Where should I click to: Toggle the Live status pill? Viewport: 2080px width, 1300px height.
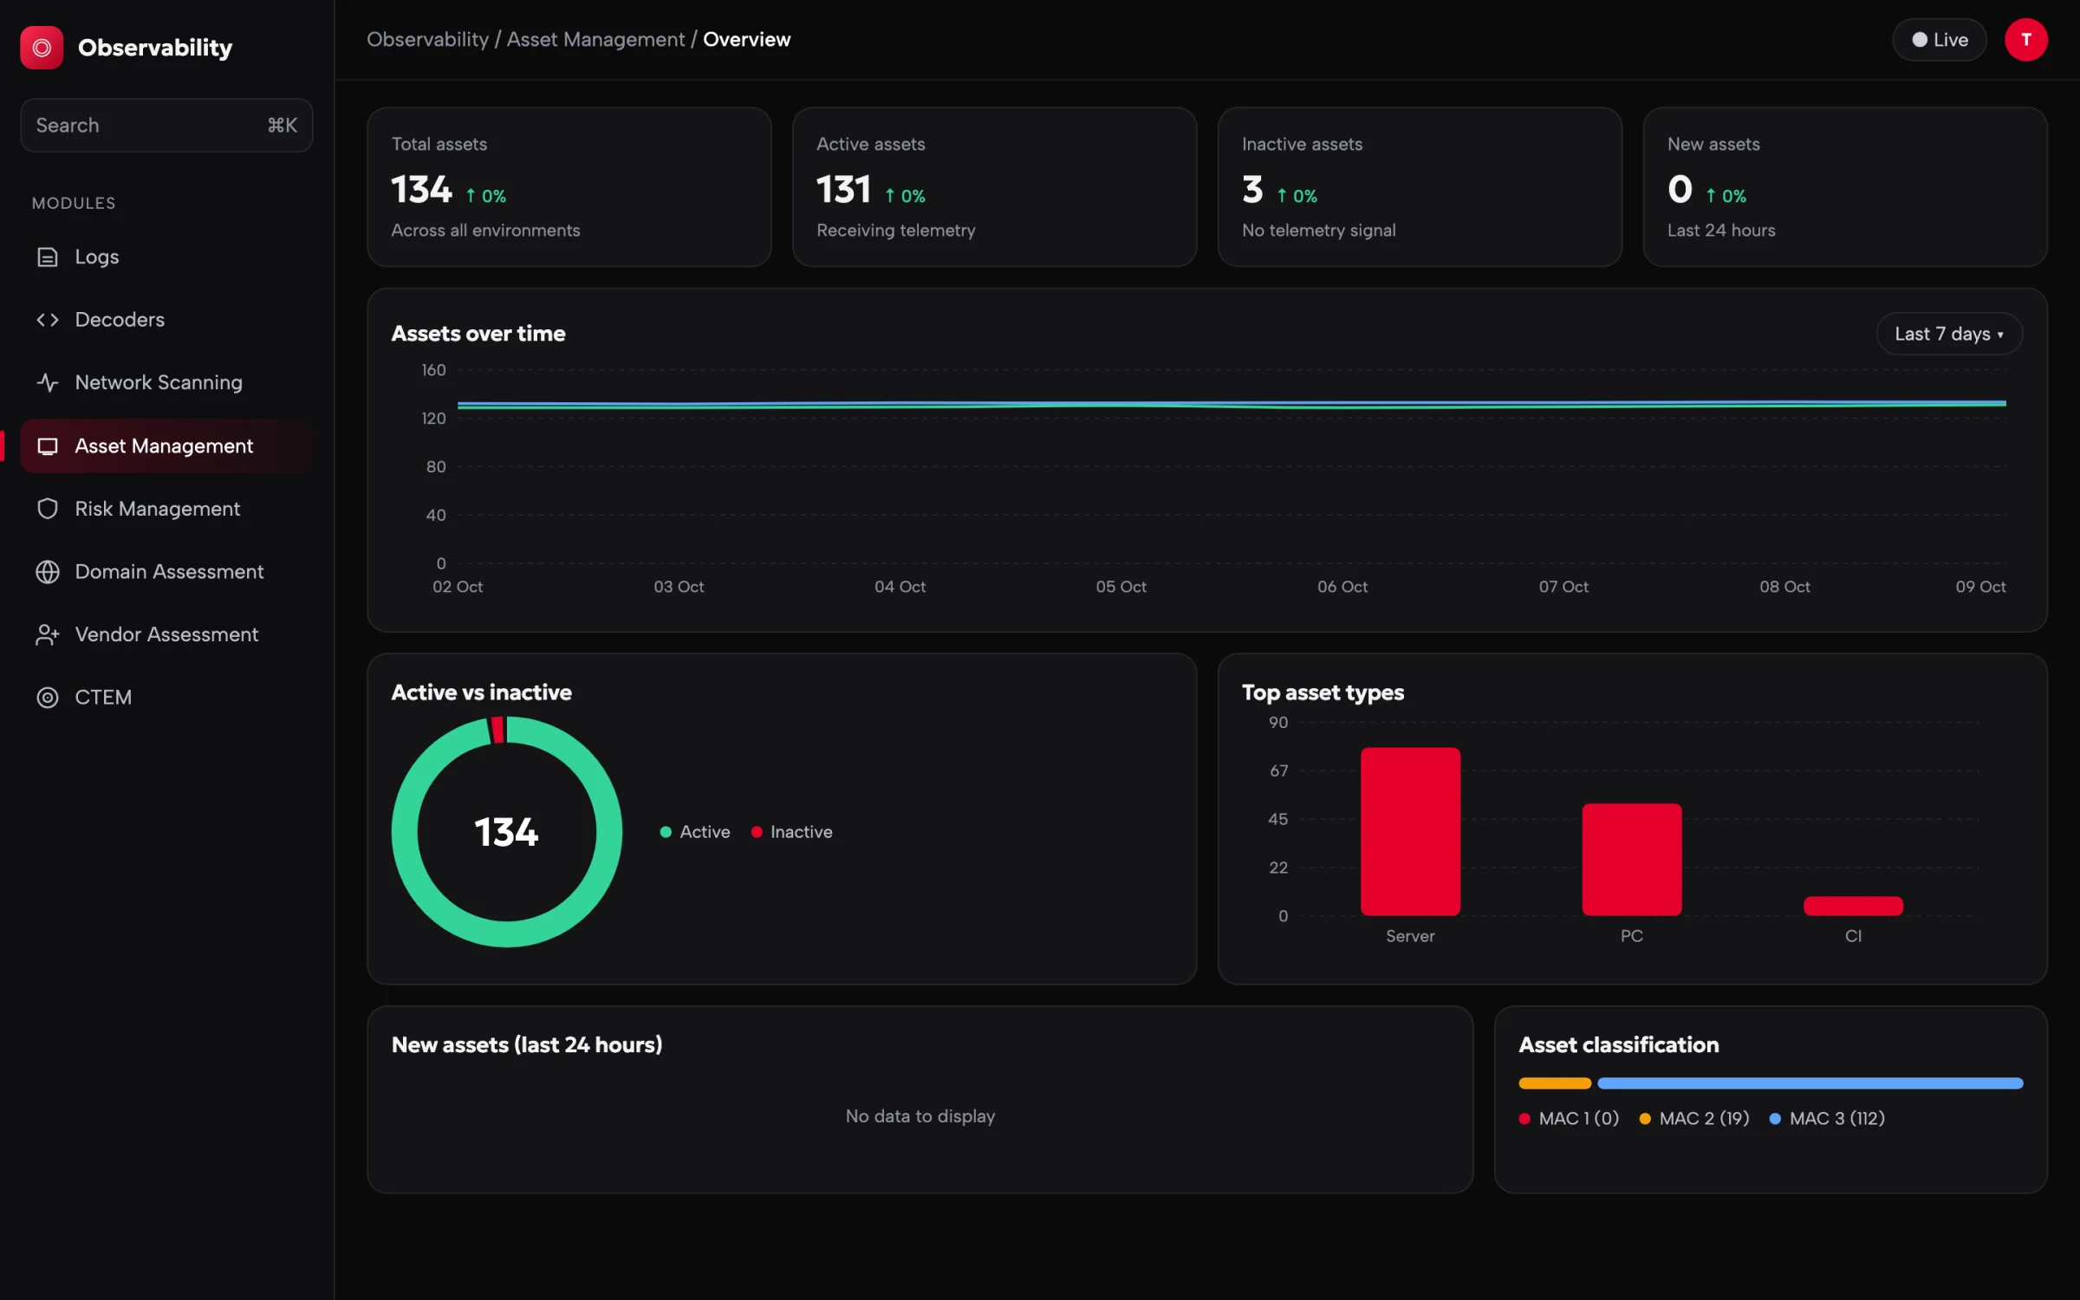click(1939, 40)
